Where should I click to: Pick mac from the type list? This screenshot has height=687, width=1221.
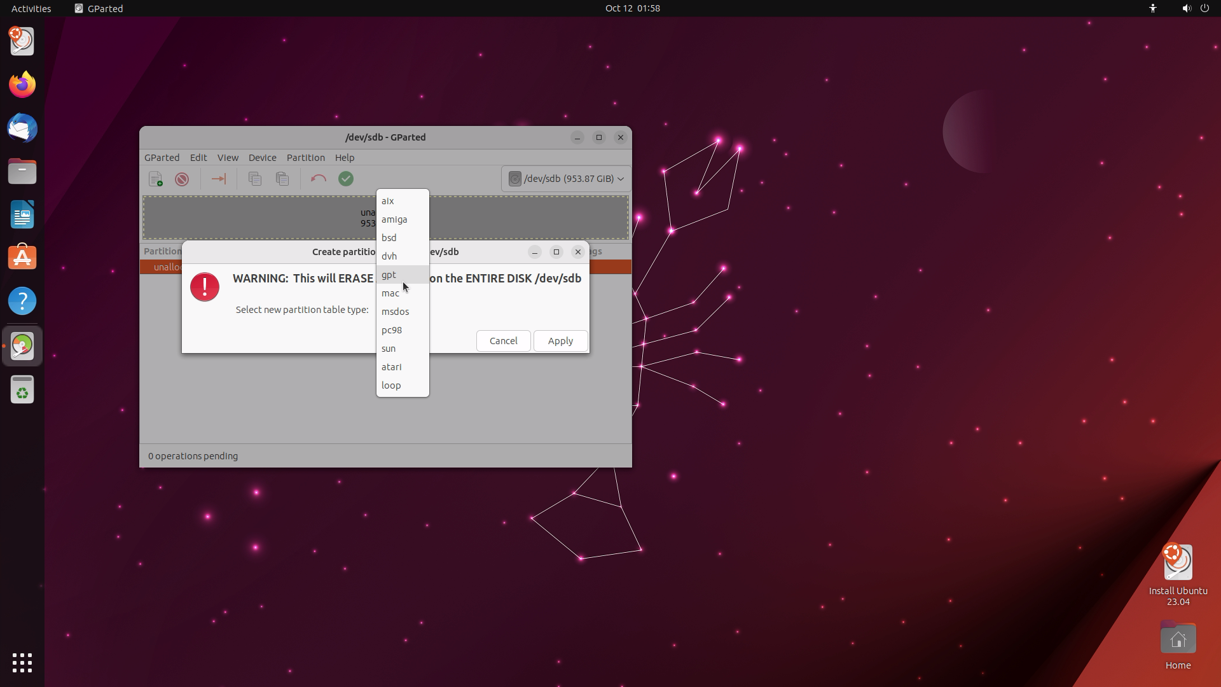pos(403,293)
